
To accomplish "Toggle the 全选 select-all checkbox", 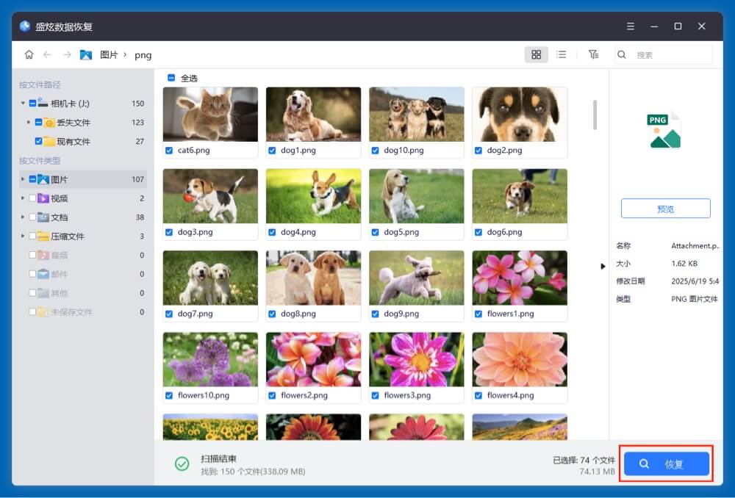I will (x=171, y=78).
